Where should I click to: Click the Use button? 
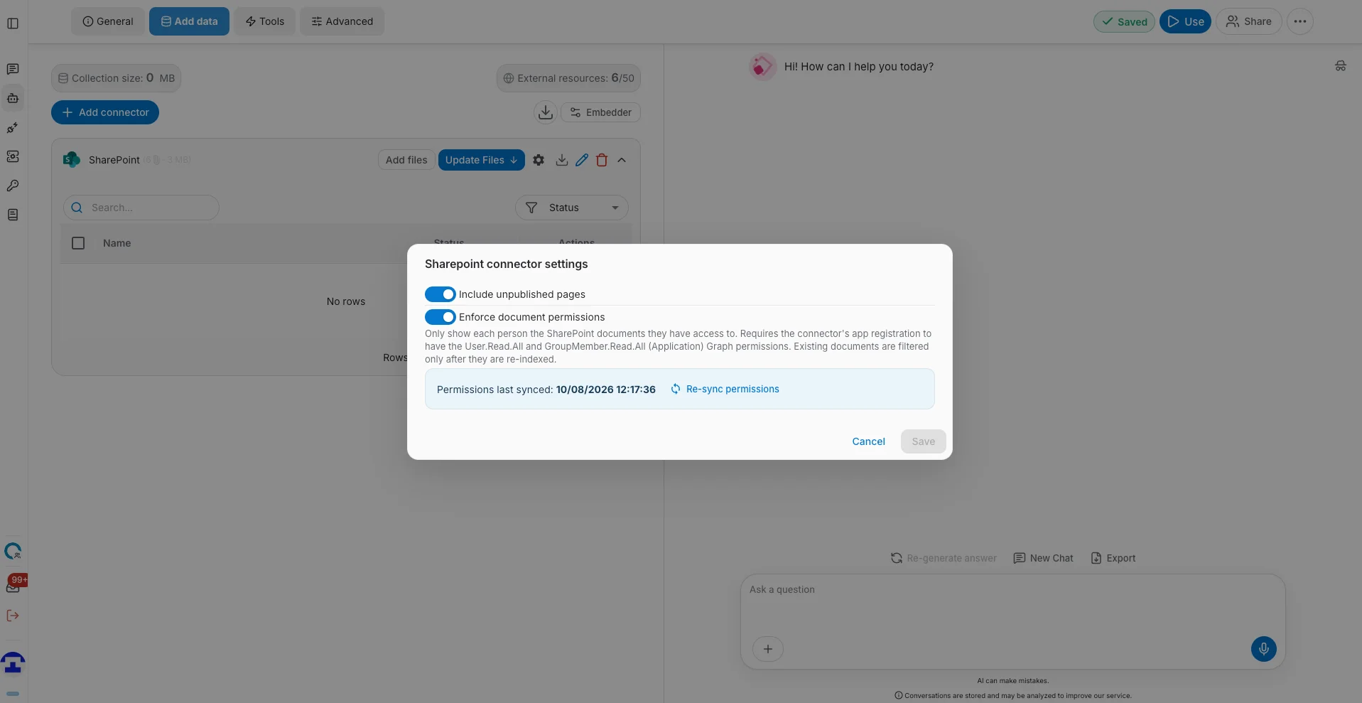[1185, 21]
